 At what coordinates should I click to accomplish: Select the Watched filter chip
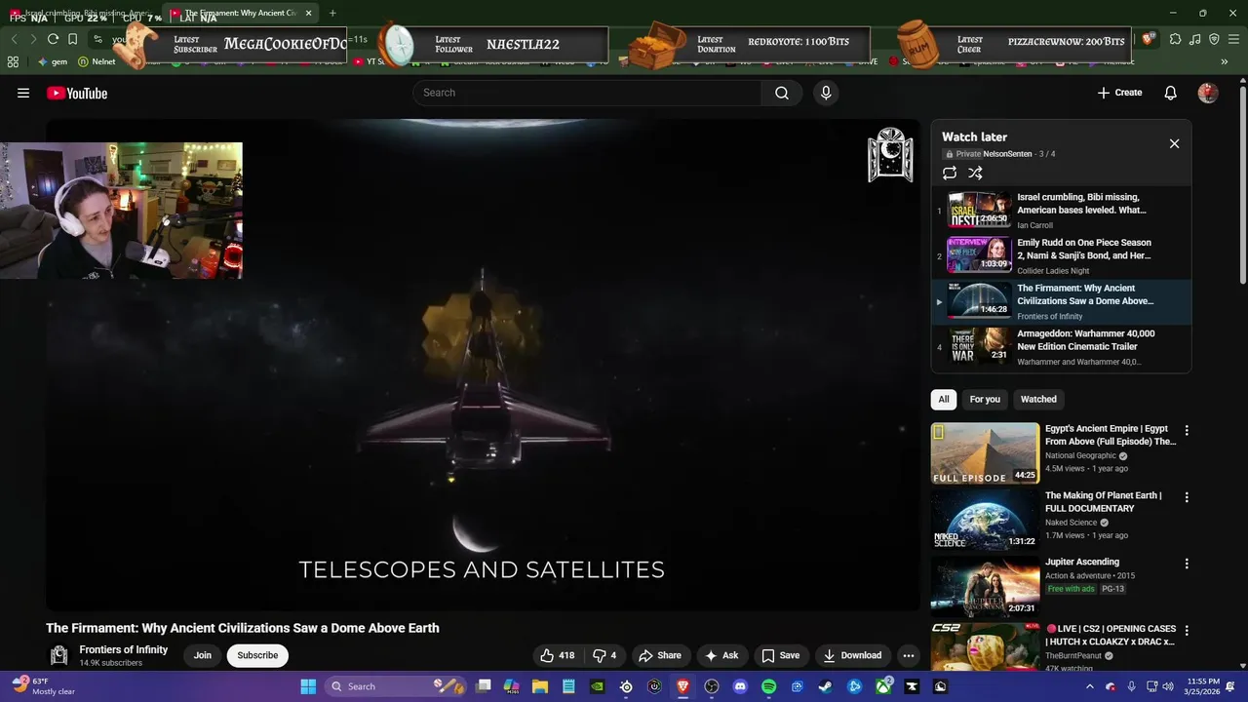tap(1038, 399)
